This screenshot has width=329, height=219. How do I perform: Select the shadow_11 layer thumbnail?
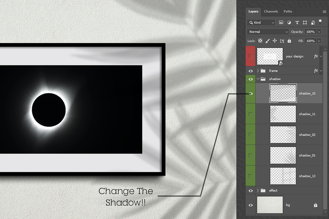283,114
